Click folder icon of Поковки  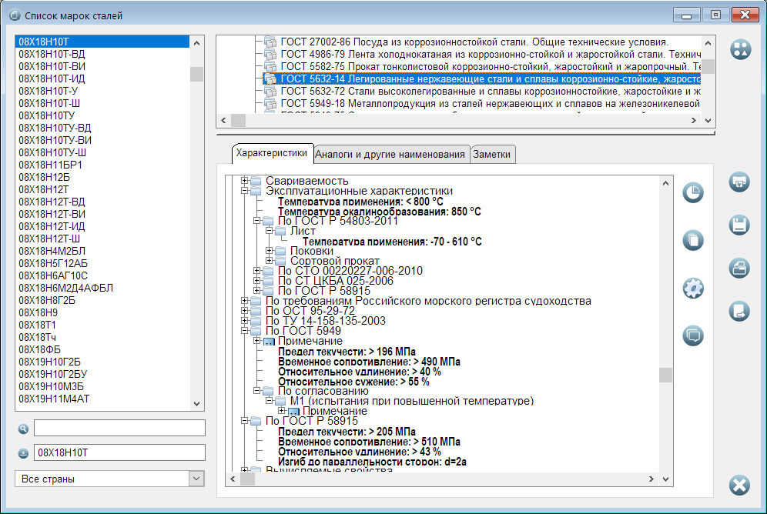tap(280, 251)
